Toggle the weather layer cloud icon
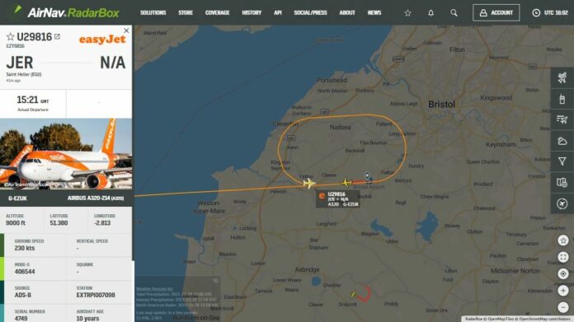The width and height of the screenshot is (574, 322). pyautogui.click(x=562, y=141)
